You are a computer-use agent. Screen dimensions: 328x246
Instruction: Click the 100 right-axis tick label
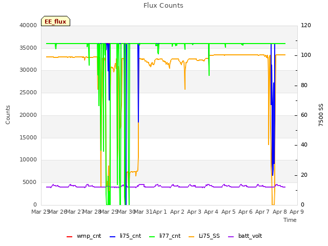tap(306, 55)
